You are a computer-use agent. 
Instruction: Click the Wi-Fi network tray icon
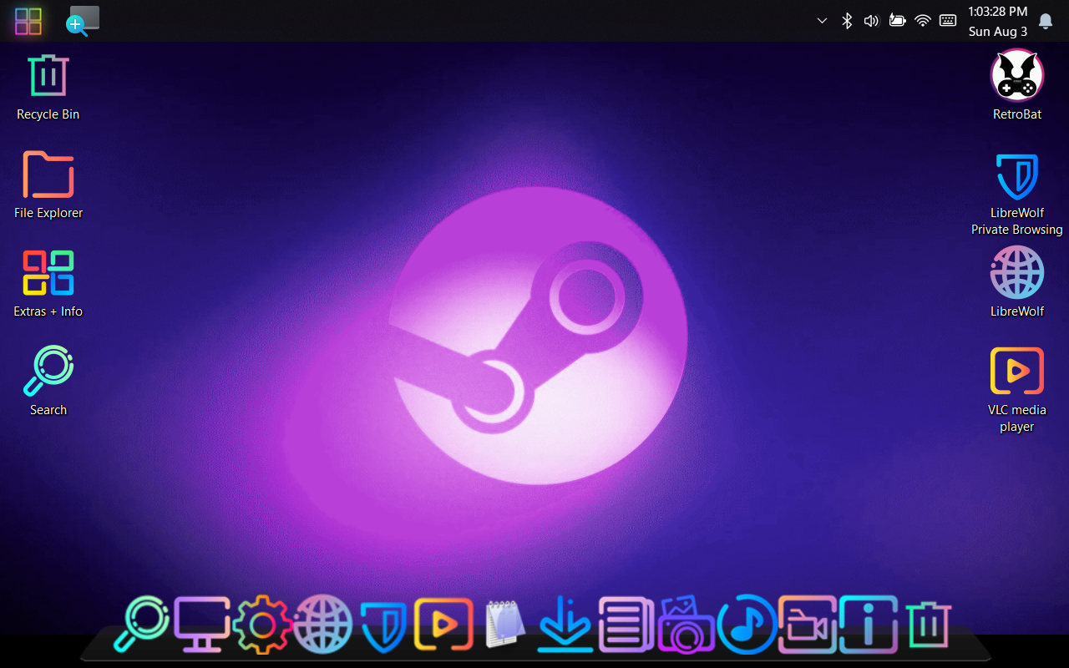tap(922, 21)
